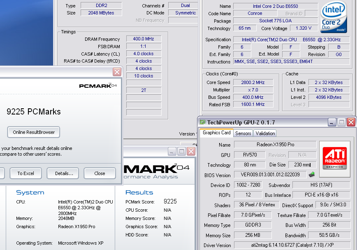Click the DirectX Support 9.0c / SM3.0 value
This screenshot has width=357, height=250.
[333, 205]
